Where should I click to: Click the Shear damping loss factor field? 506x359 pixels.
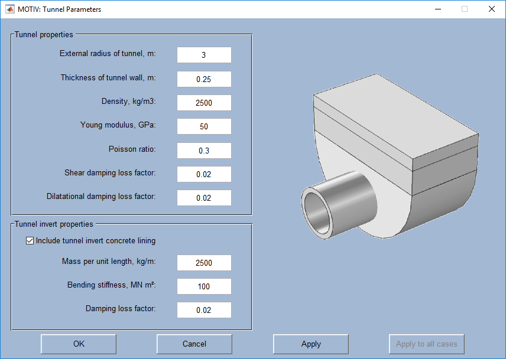click(204, 174)
